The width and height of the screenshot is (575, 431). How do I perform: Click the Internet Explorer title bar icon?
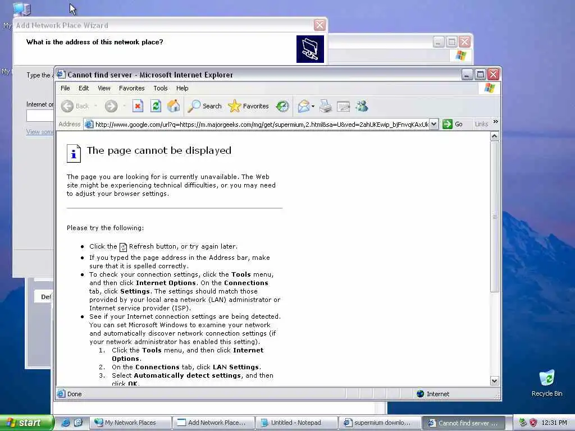coord(61,75)
